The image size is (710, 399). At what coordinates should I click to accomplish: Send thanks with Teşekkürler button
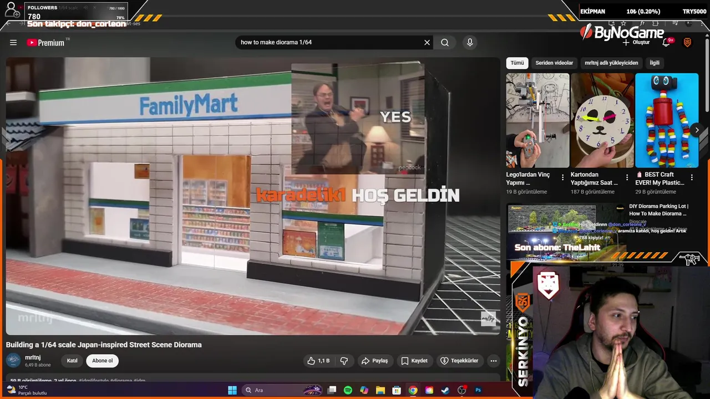459,361
